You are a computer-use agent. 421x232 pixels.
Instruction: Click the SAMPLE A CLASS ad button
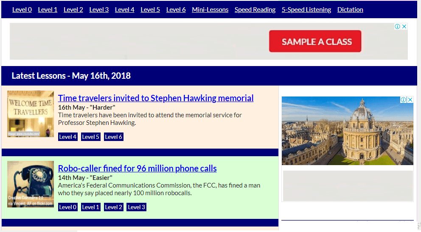click(x=315, y=41)
